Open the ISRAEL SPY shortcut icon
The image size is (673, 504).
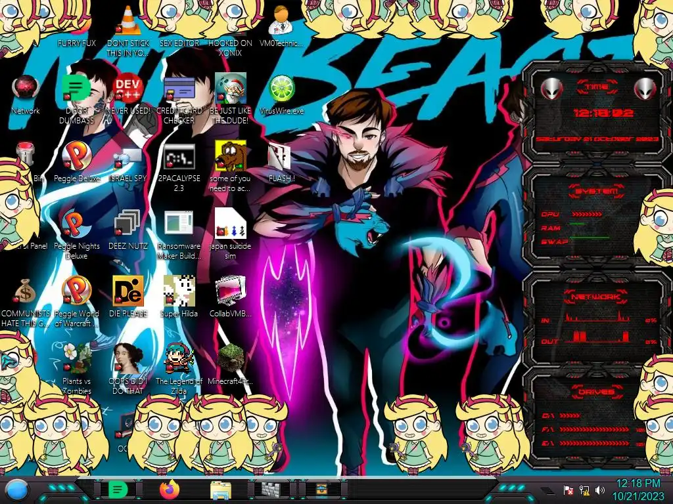coord(128,157)
